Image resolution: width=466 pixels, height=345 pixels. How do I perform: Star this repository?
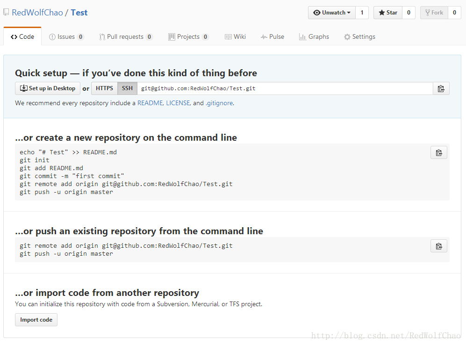pos(388,13)
